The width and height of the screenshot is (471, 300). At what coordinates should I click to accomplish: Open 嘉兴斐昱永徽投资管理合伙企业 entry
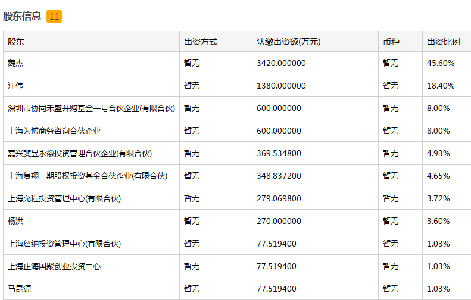[80, 153]
